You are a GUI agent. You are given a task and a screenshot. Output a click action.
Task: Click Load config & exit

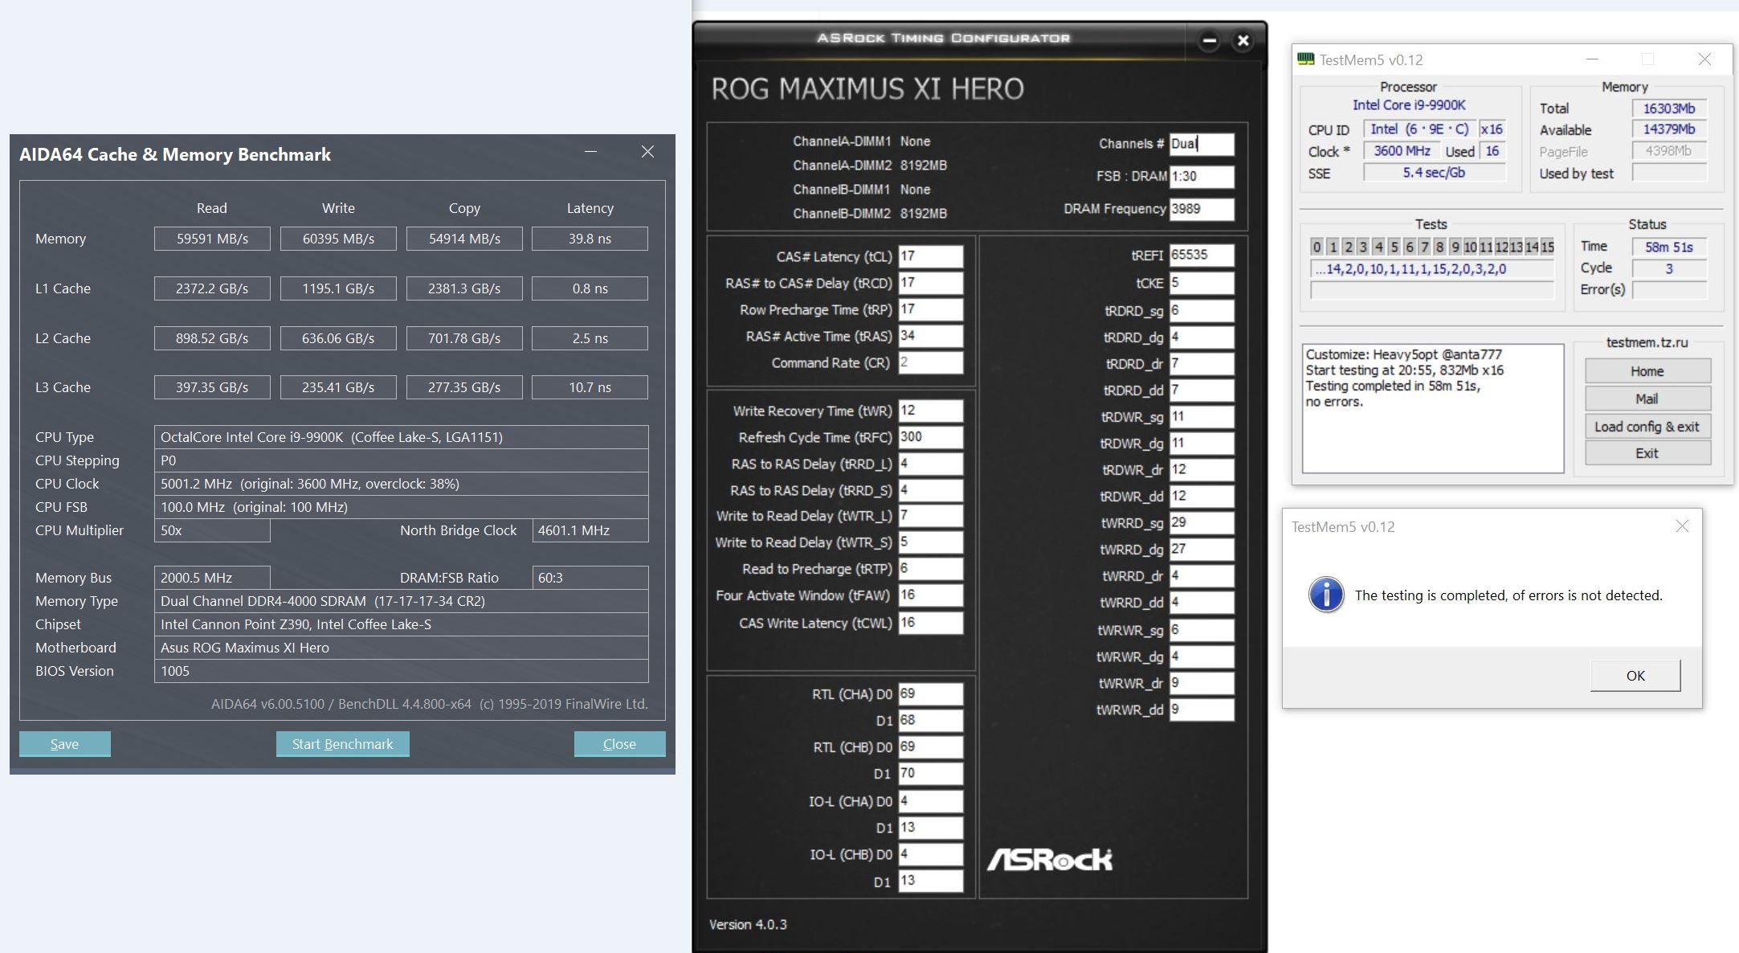[x=1647, y=427]
